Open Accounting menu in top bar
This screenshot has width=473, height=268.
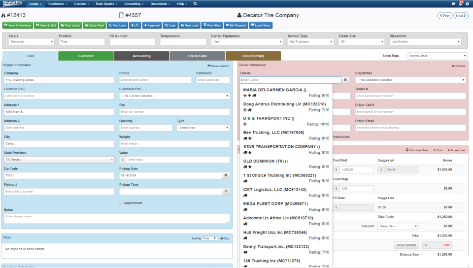[134, 3]
